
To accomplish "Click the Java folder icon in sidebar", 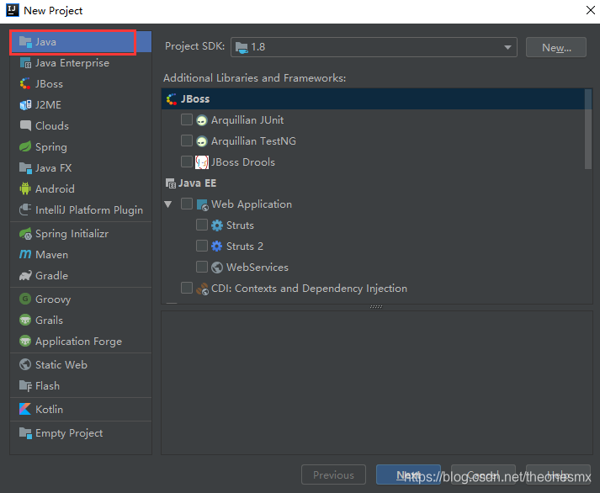I will click(x=25, y=42).
